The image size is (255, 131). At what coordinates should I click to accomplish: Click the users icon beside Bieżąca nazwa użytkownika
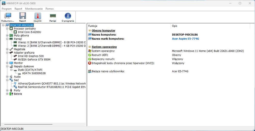[x=90, y=71]
